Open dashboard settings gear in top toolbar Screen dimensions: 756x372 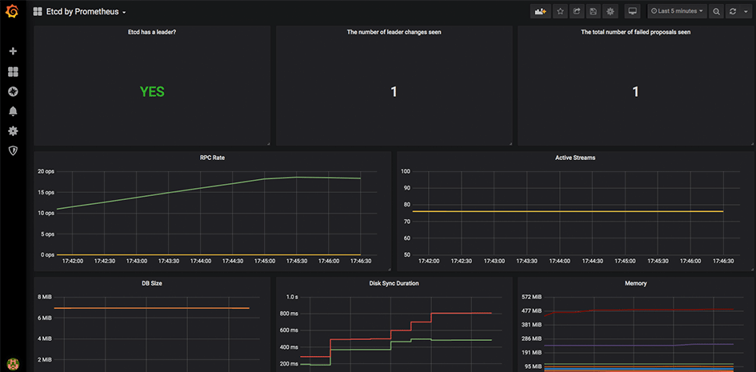610,11
